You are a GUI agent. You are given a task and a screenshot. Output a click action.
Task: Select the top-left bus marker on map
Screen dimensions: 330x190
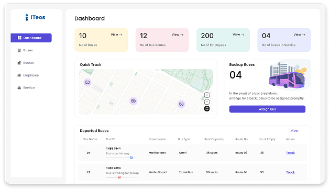87,82
